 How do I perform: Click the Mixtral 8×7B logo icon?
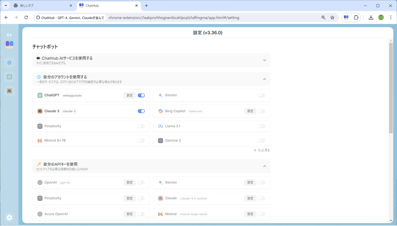pyautogui.click(x=40, y=141)
